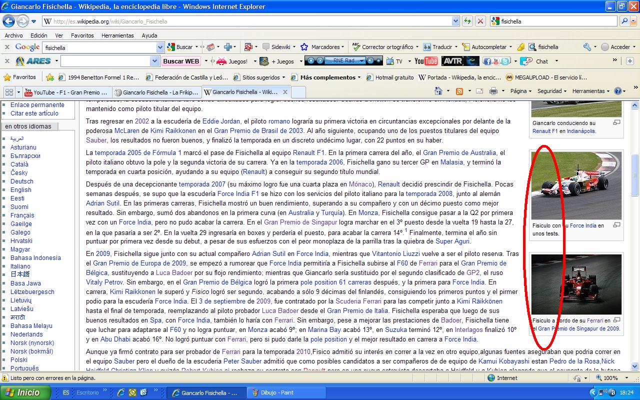Open the RSS feeds icon
This screenshot has width=640, height=400.
tap(459, 91)
